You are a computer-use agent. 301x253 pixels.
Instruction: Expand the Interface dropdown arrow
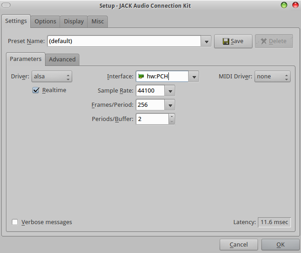(x=194, y=77)
